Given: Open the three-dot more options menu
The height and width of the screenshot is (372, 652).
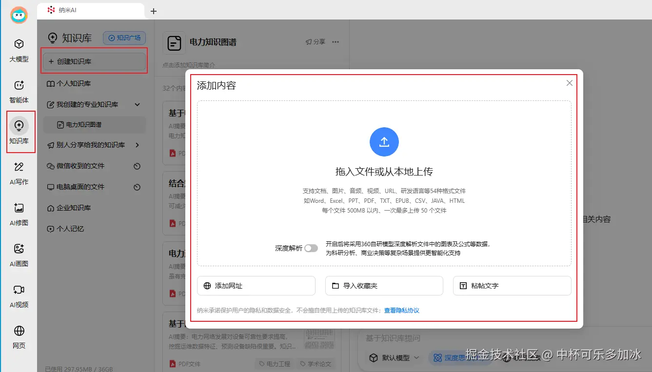Looking at the screenshot, I should pyautogui.click(x=336, y=42).
